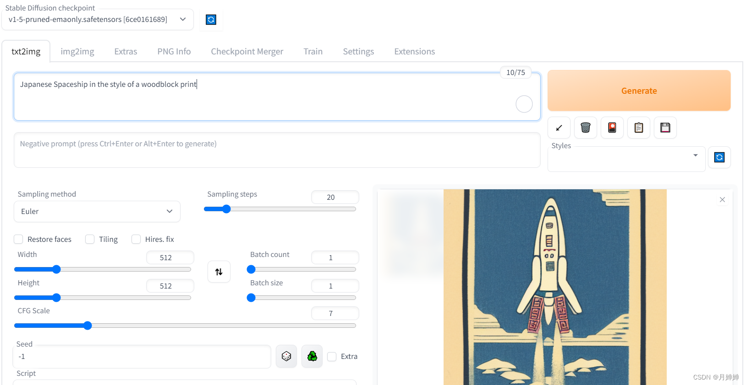The width and height of the screenshot is (746, 385).
Task: Open the Stable Diffusion checkpoint dropdown
Action: [x=98, y=19]
